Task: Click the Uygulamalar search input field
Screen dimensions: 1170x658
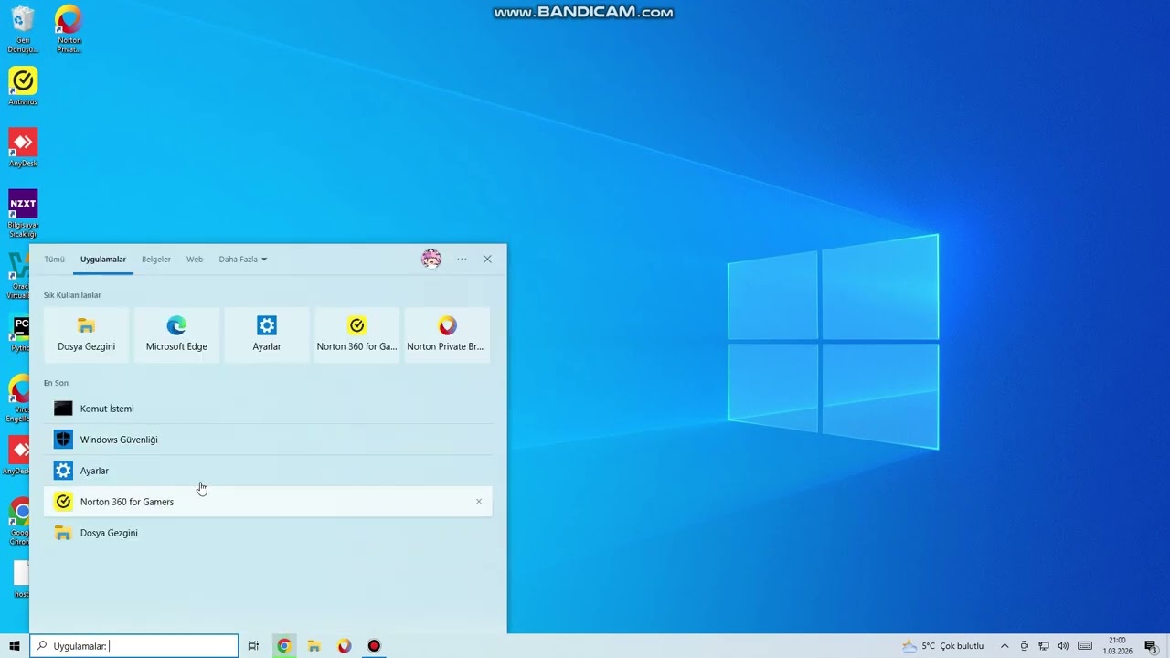Action: (x=134, y=646)
